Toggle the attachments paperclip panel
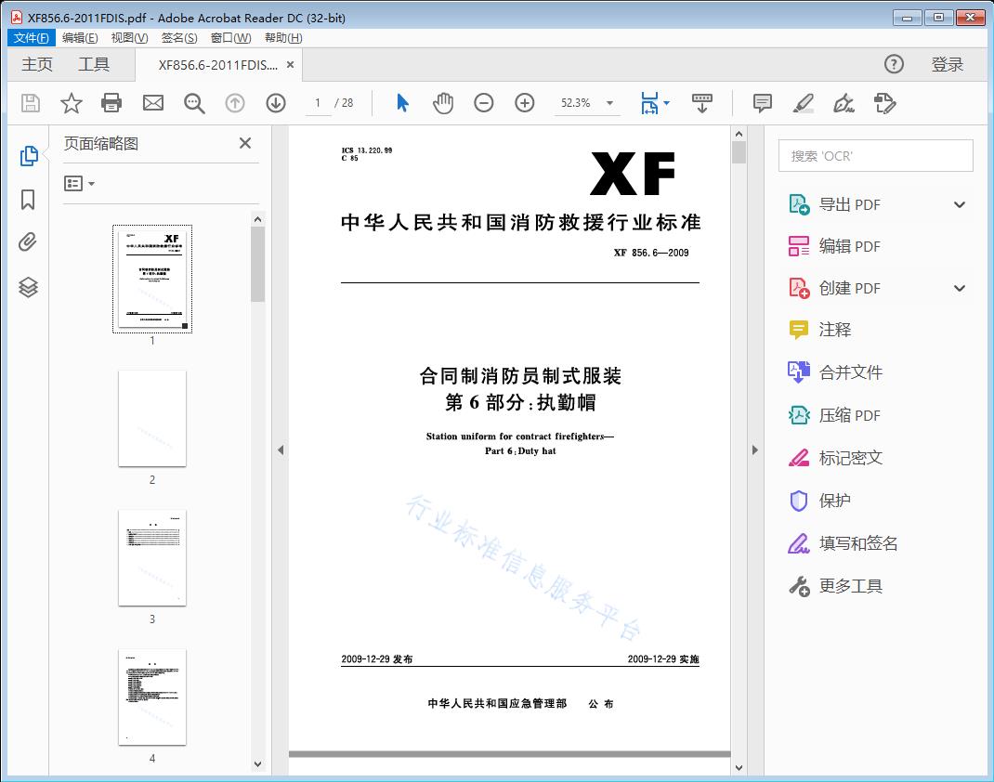 click(x=29, y=241)
